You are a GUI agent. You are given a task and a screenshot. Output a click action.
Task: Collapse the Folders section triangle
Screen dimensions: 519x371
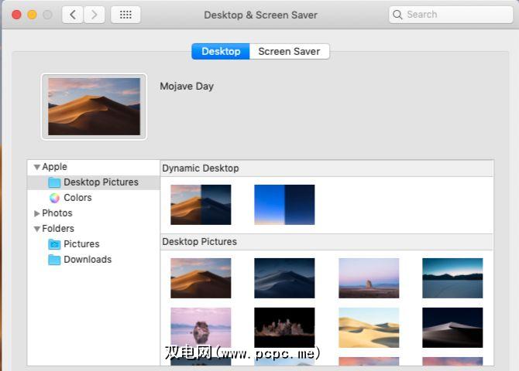coord(36,229)
